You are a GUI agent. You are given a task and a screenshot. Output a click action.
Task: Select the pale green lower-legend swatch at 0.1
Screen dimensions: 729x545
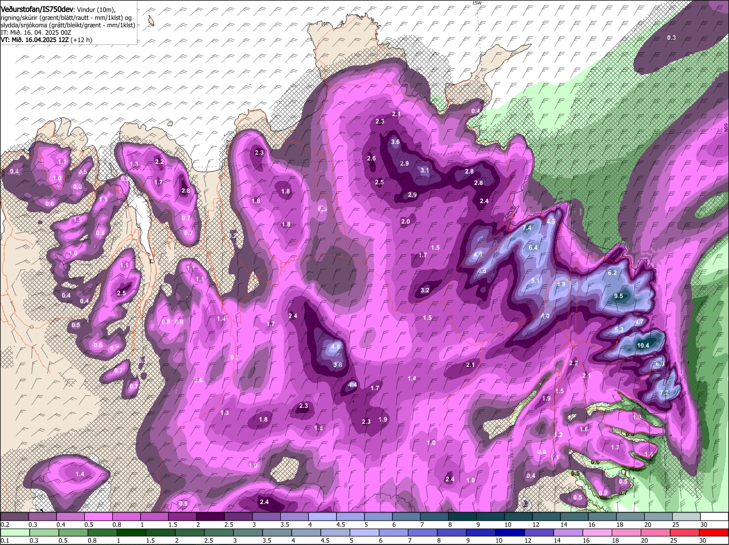pos(14,532)
